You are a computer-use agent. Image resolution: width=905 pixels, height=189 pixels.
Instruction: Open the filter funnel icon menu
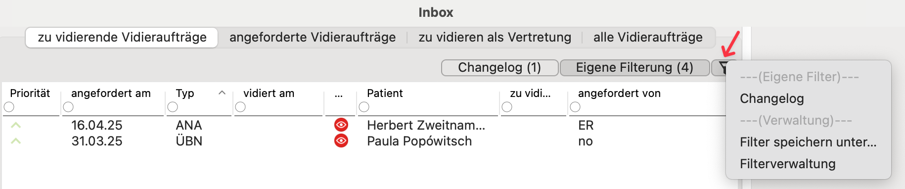[722, 68]
